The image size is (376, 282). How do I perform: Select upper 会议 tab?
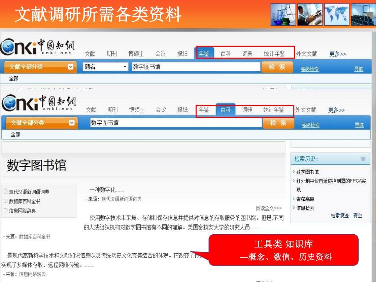[x=160, y=54]
